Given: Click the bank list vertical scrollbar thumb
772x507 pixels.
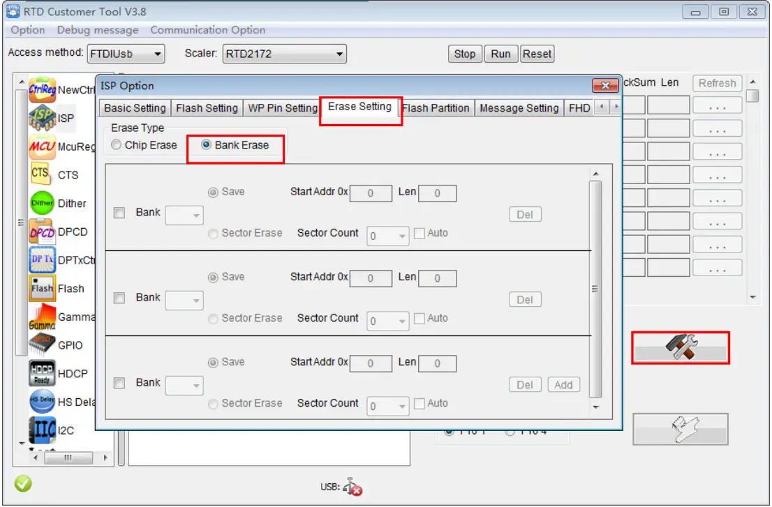Looking at the screenshot, I should pos(595,289).
